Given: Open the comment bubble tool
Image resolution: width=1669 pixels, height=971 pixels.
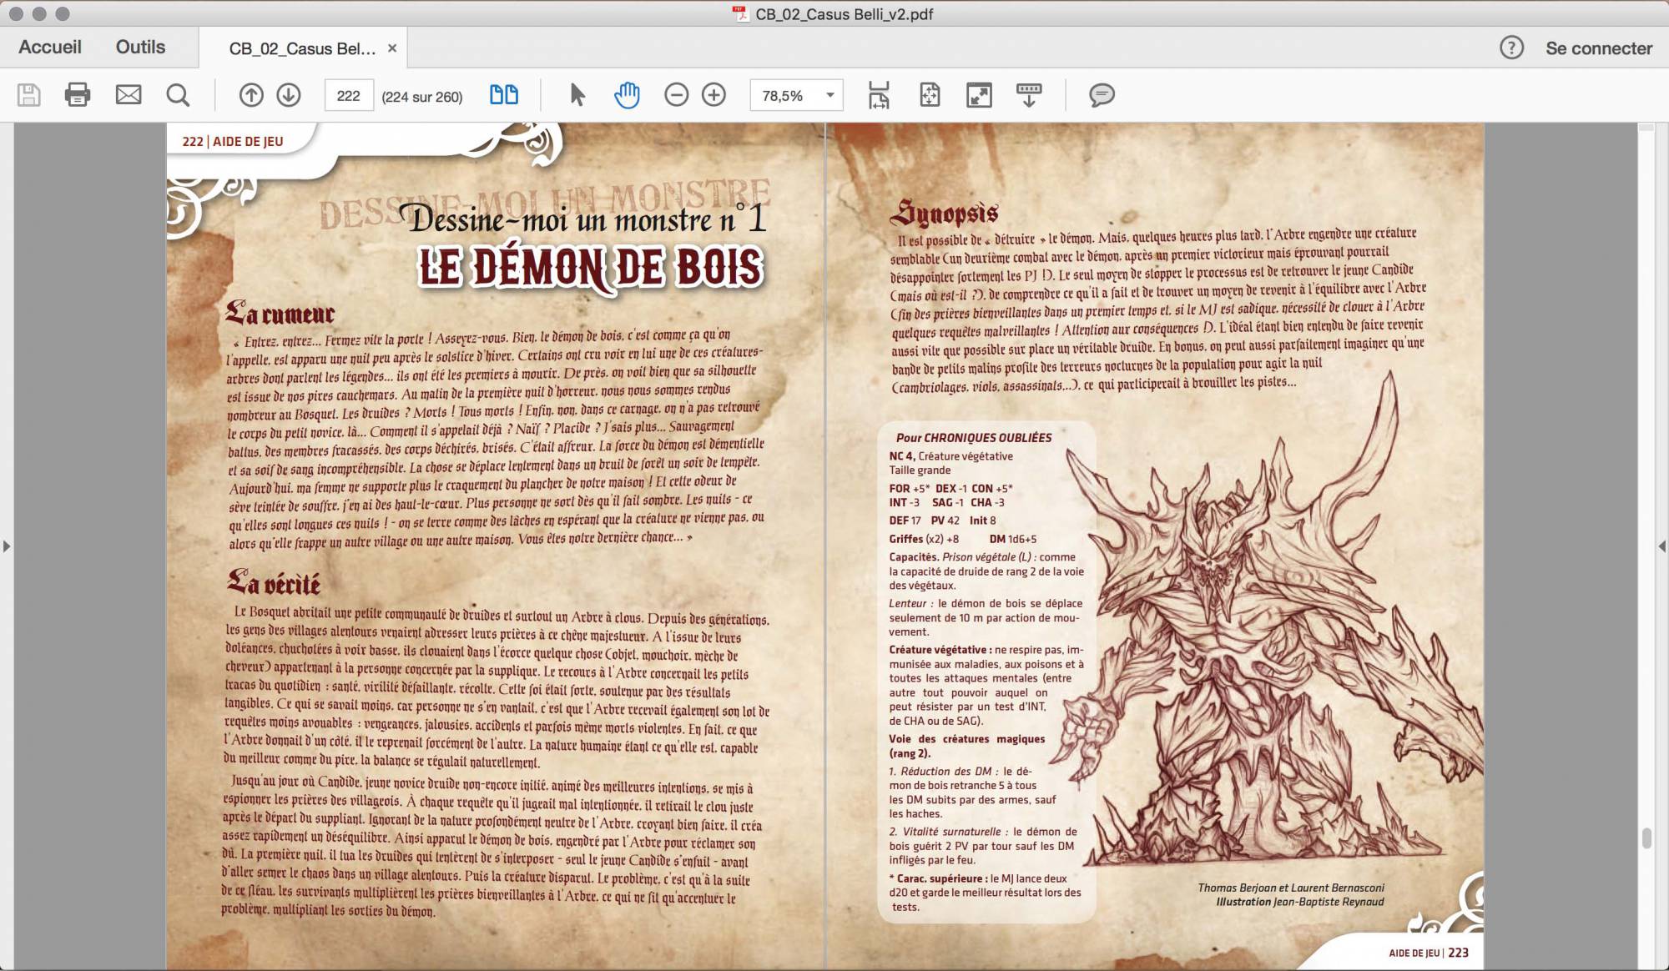Looking at the screenshot, I should 1102,95.
